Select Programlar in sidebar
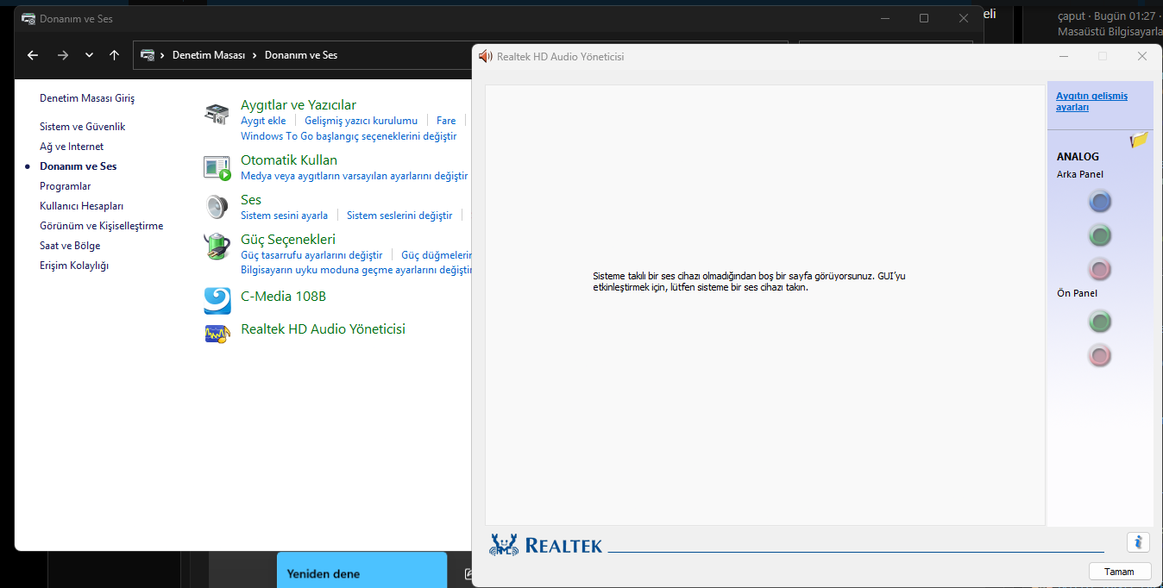Image resolution: width=1163 pixels, height=588 pixels. coord(65,186)
